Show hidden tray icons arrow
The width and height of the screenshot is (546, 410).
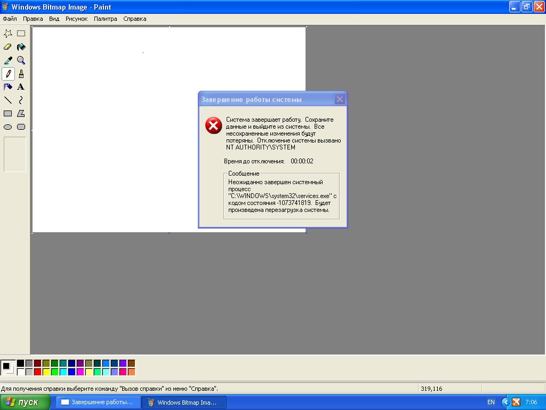[505, 403]
